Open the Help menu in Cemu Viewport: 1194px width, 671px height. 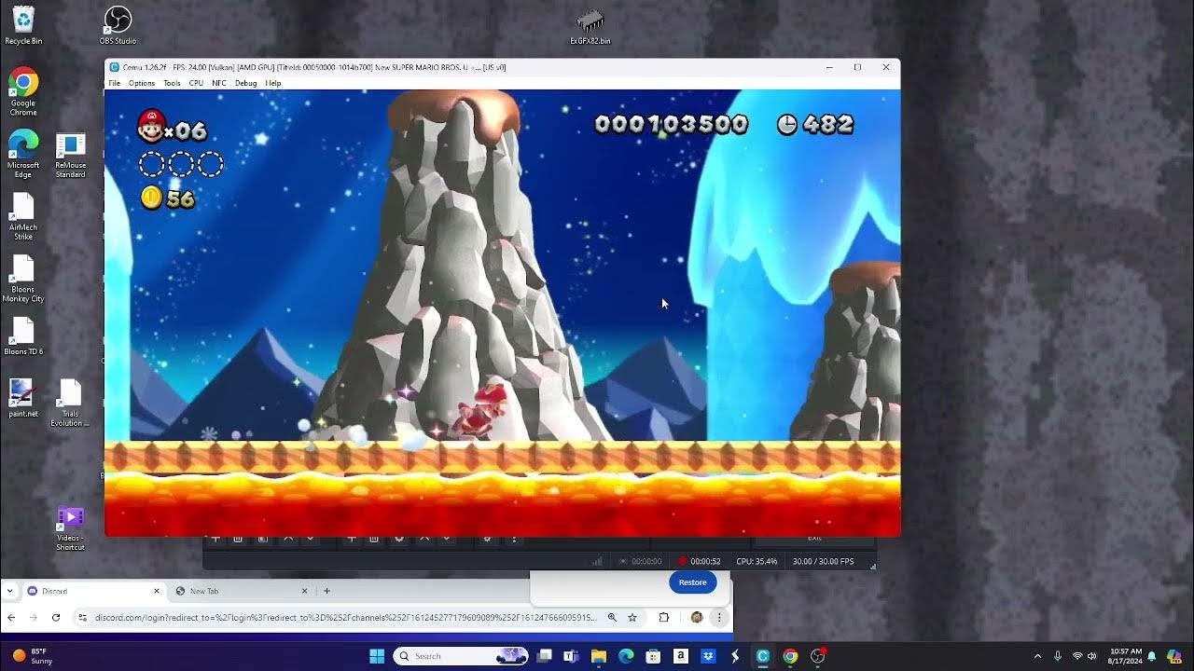(273, 83)
